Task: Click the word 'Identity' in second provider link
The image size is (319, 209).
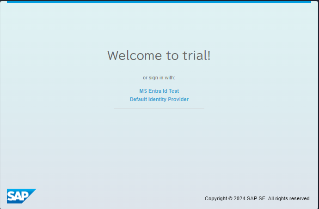Action: pyautogui.click(x=159, y=99)
